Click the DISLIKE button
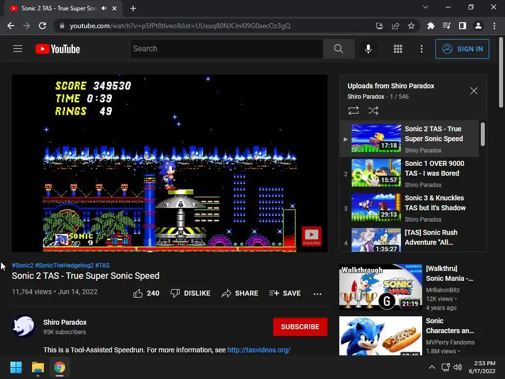Image resolution: width=505 pixels, height=379 pixels. (190, 293)
